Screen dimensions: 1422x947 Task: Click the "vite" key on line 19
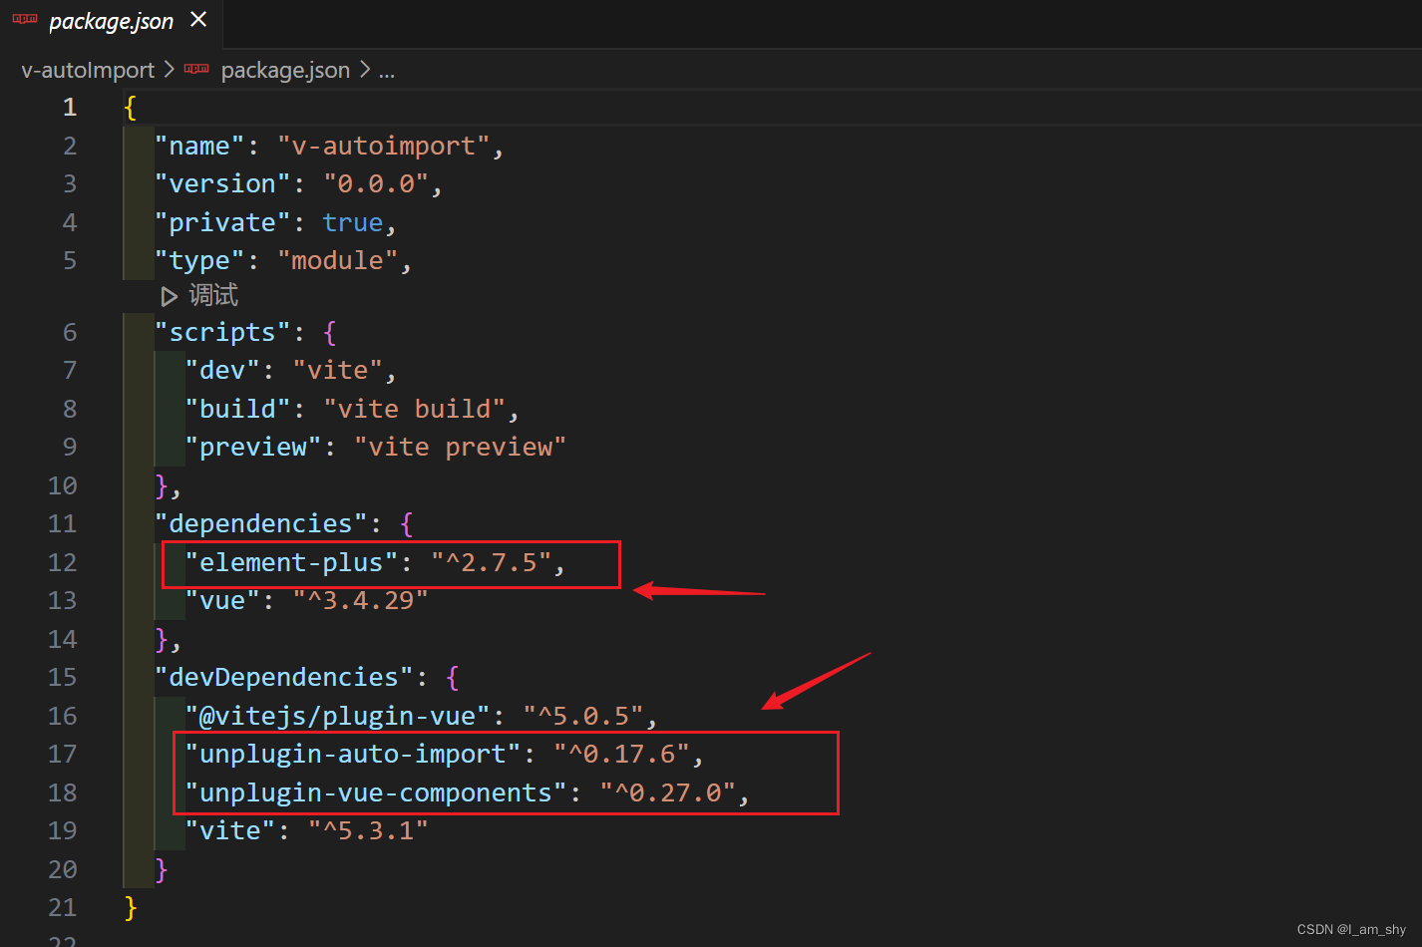(230, 830)
